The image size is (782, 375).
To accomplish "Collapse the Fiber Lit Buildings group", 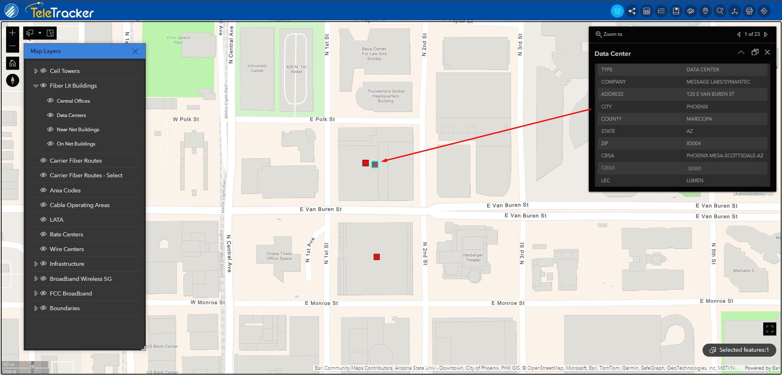I will (36, 86).
